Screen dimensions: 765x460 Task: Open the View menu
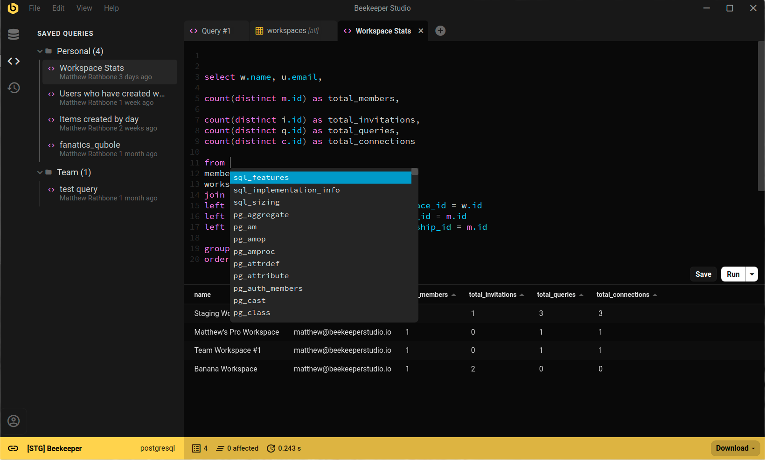[84, 8]
